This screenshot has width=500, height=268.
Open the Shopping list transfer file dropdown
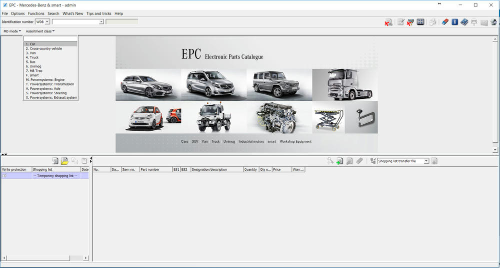(426, 161)
